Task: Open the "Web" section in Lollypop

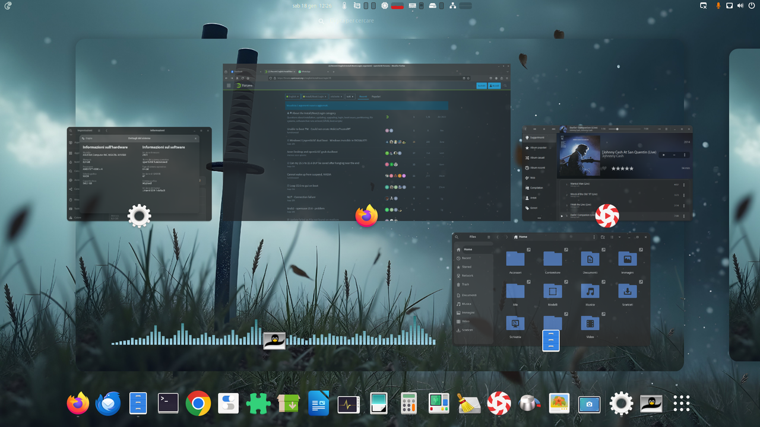Action: [533, 178]
